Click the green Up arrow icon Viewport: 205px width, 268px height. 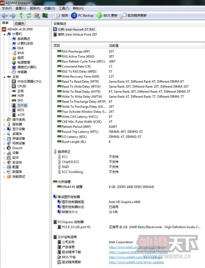pos(21,16)
